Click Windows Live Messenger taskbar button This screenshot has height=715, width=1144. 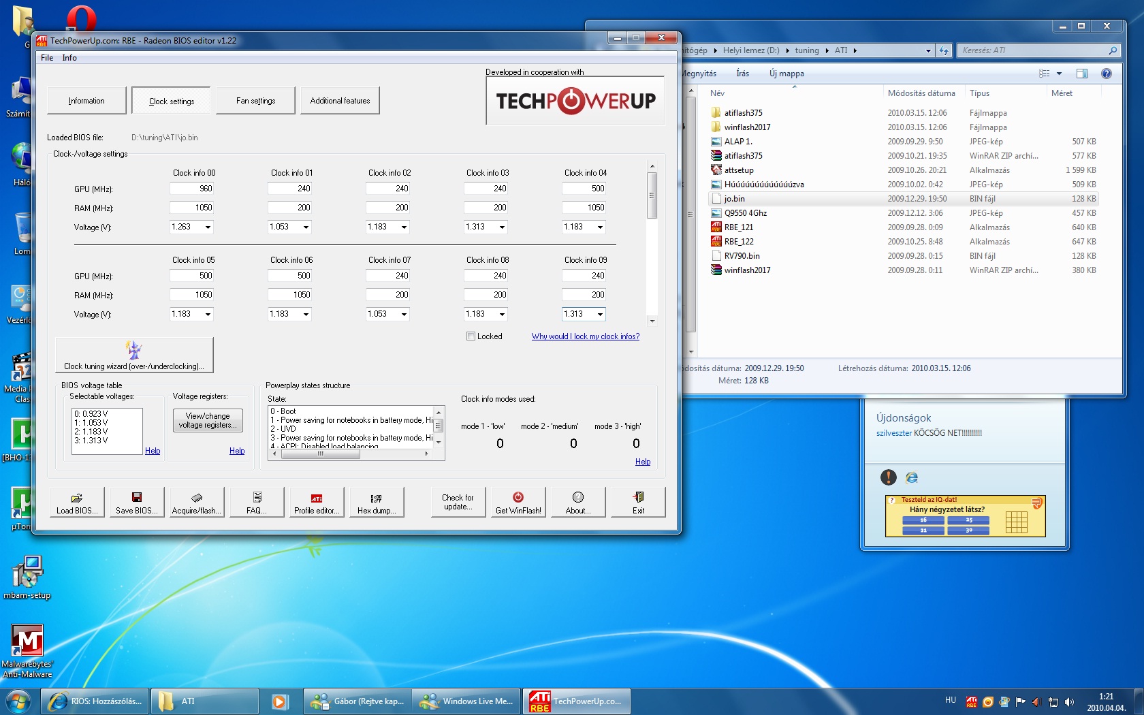coord(467,701)
